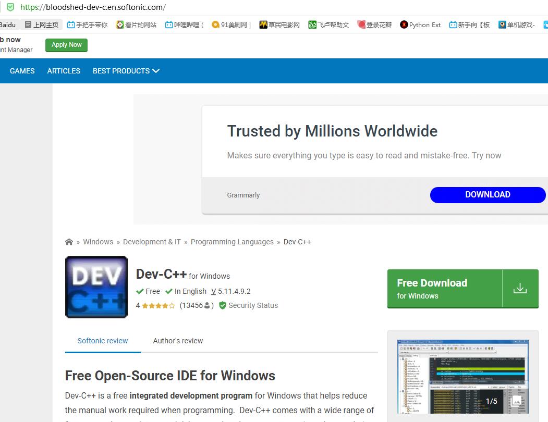Open the 飞卢帮助文 bookmark

click(x=328, y=25)
